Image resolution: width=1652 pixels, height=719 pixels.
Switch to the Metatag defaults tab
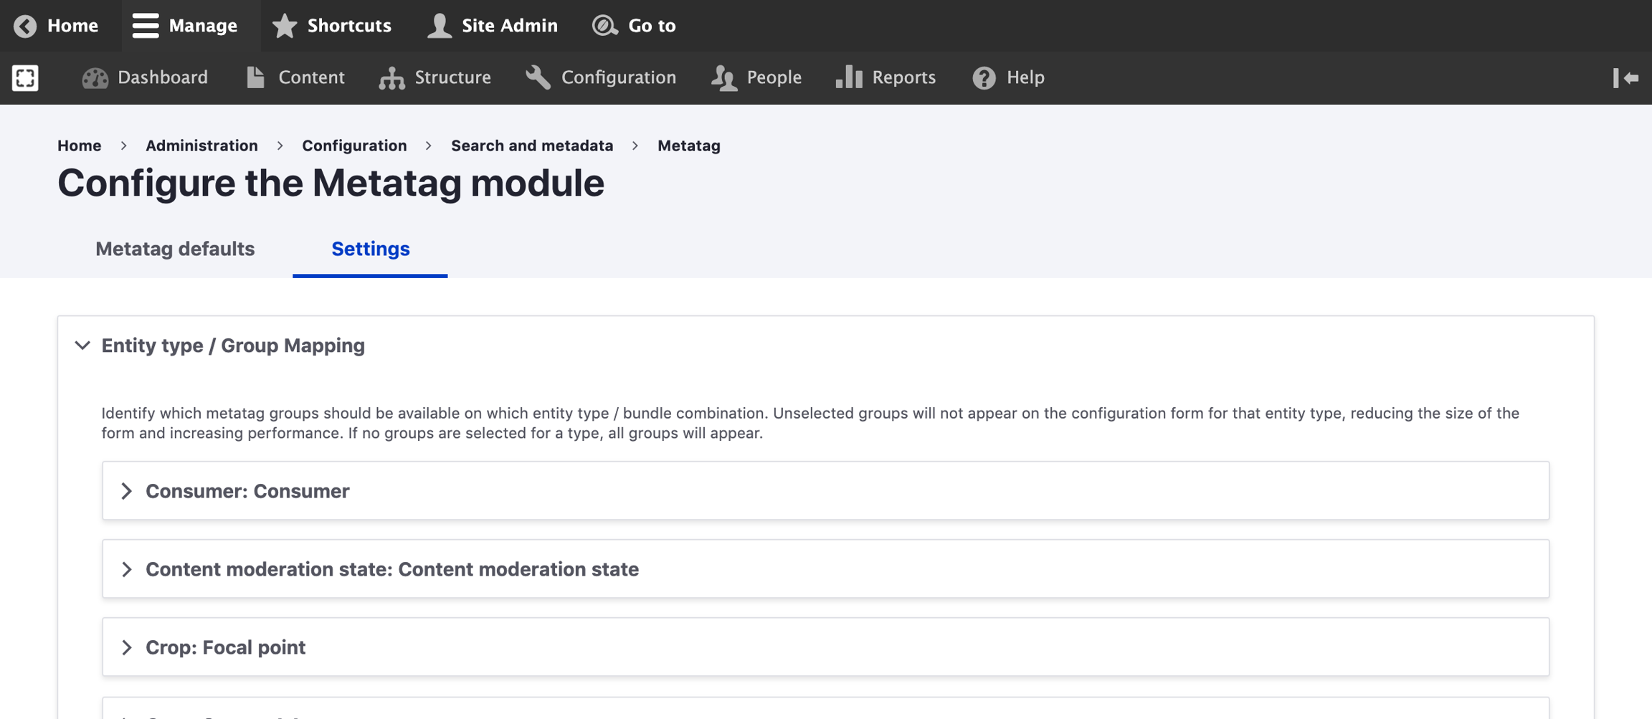click(175, 249)
